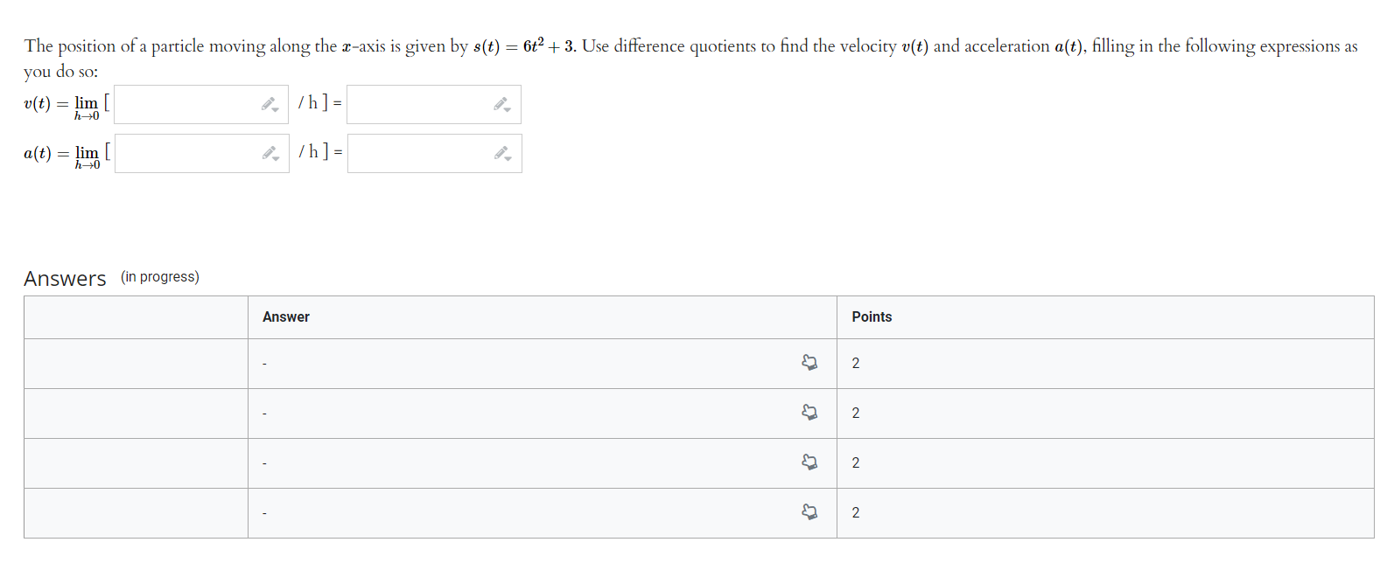Open equation editor pencil in v(t) result box
The height and width of the screenshot is (563, 1394).
[x=501, y=105]
